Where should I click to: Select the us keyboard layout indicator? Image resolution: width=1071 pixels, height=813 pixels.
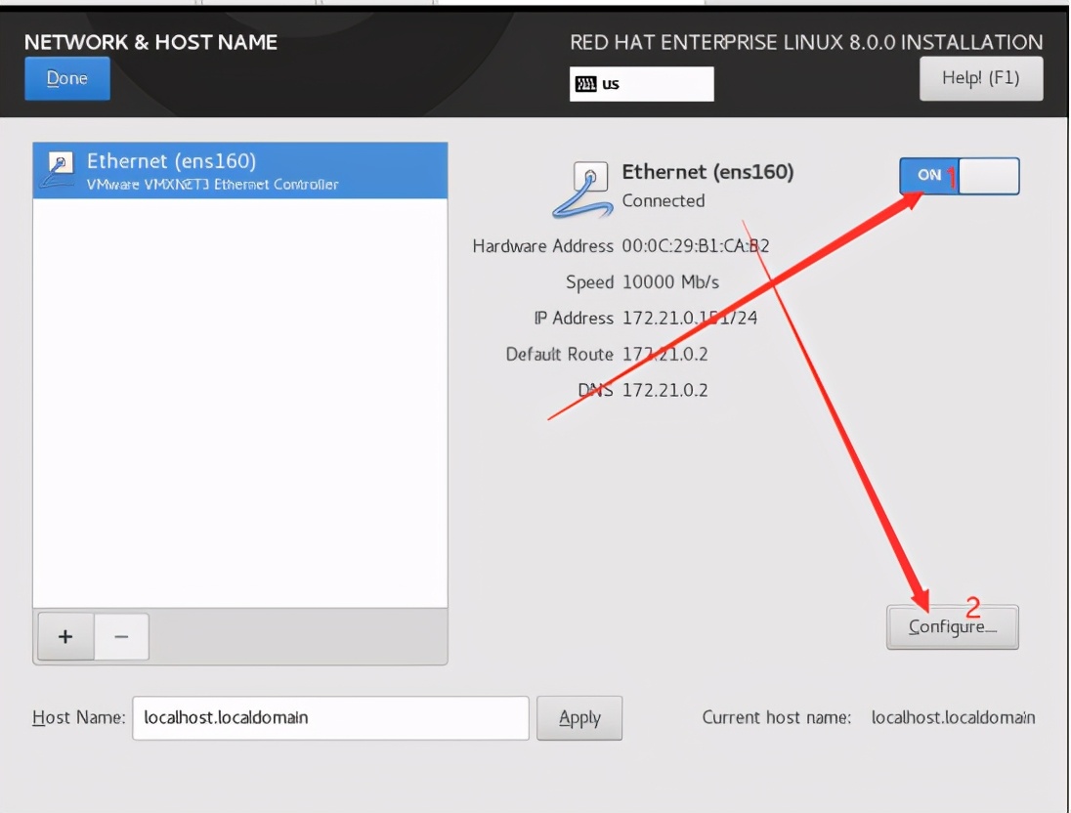click(x=641, y=84)
